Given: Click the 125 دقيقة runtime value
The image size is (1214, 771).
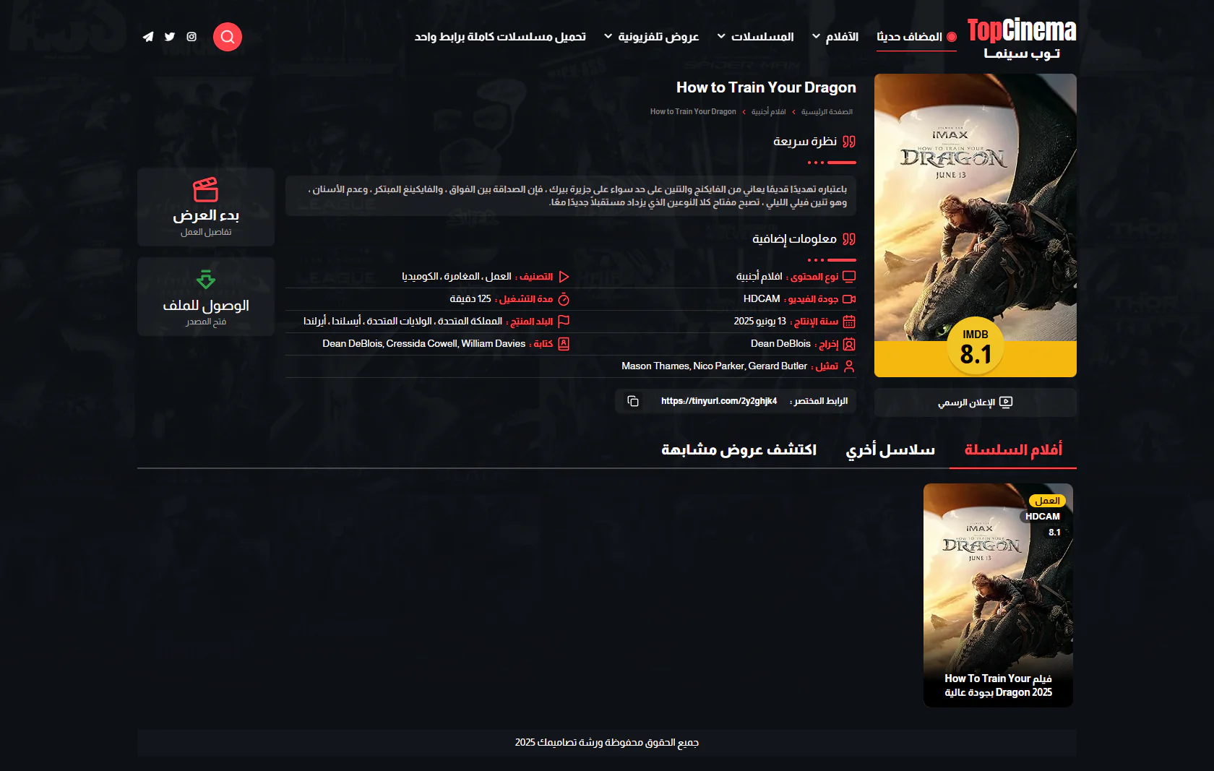Looking at the screenshot, I should pyautogui.click(x=470, y=299).
